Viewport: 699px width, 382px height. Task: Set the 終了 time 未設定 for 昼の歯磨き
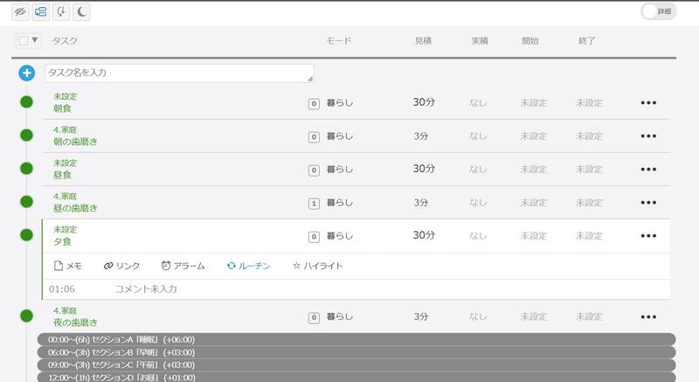pos(589,203)
